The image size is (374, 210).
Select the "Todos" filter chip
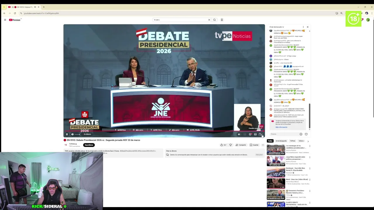pyautogui.click(x=270, y=141)
